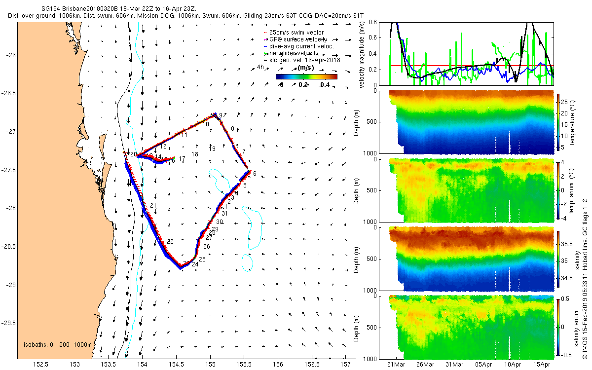
Task: Click latitude tick label "-28.5"
Action: 8,247
